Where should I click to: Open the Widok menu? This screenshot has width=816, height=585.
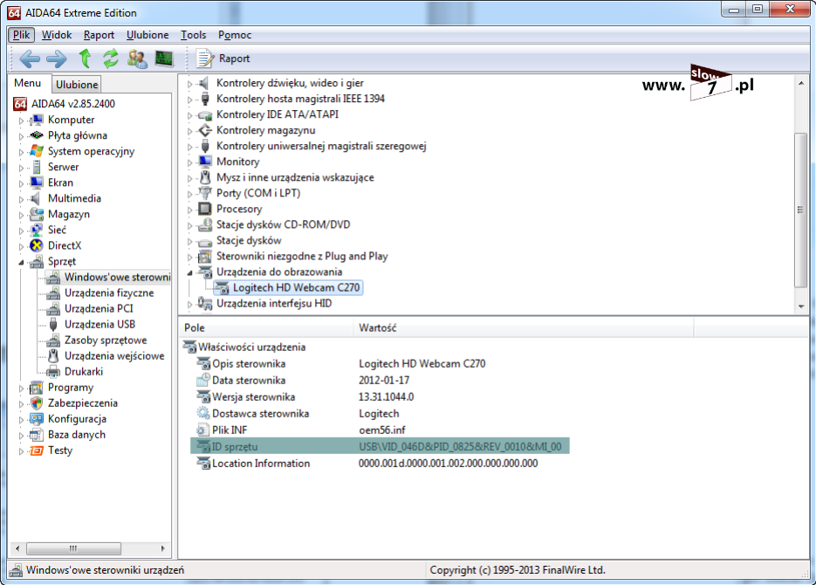(57, 35)
